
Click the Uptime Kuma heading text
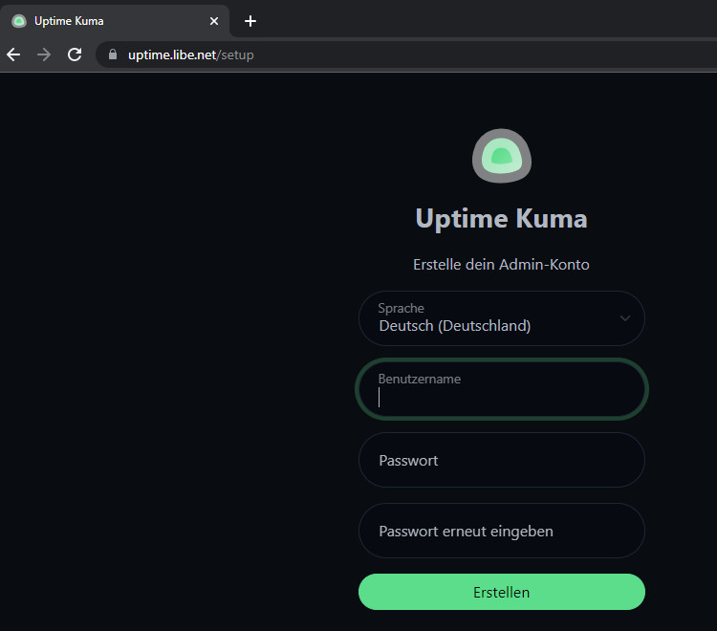(x=501, y=219)
